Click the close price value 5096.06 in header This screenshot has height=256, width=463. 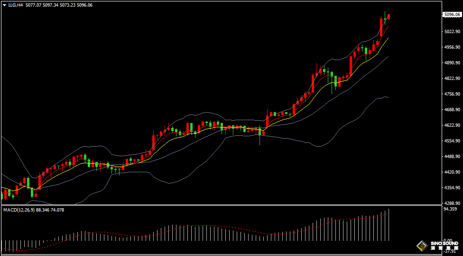click(85, 5)
